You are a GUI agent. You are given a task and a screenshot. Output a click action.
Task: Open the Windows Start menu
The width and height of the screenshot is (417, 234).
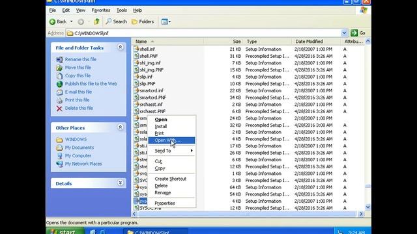(65, 231)
